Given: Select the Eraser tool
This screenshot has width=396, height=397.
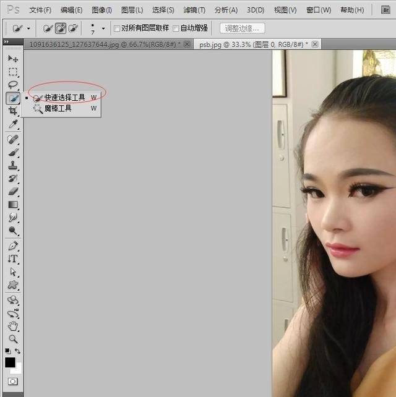Looking at the screenshot, I should 12,191.
